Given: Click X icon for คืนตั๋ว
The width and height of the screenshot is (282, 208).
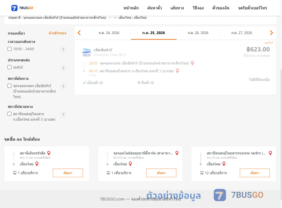Looking at the screenshot, I should [139, 83].
